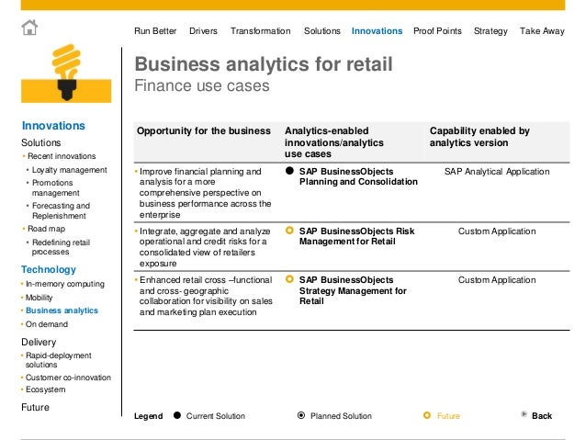Open Forecasting and Replenishment link
The height and width of the screenshot is (440, 586).
[61, 211]
